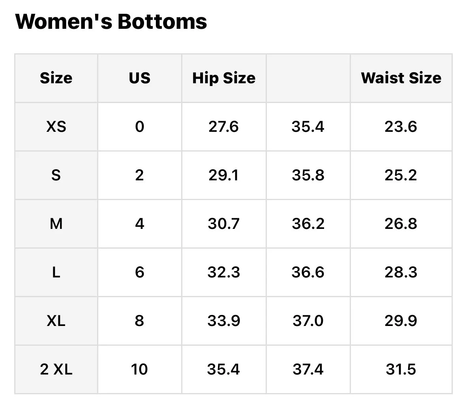Viewport: 465px width, 412px height.
Task: Click the waist value 31.5 cell
Action: click(401, 370)
